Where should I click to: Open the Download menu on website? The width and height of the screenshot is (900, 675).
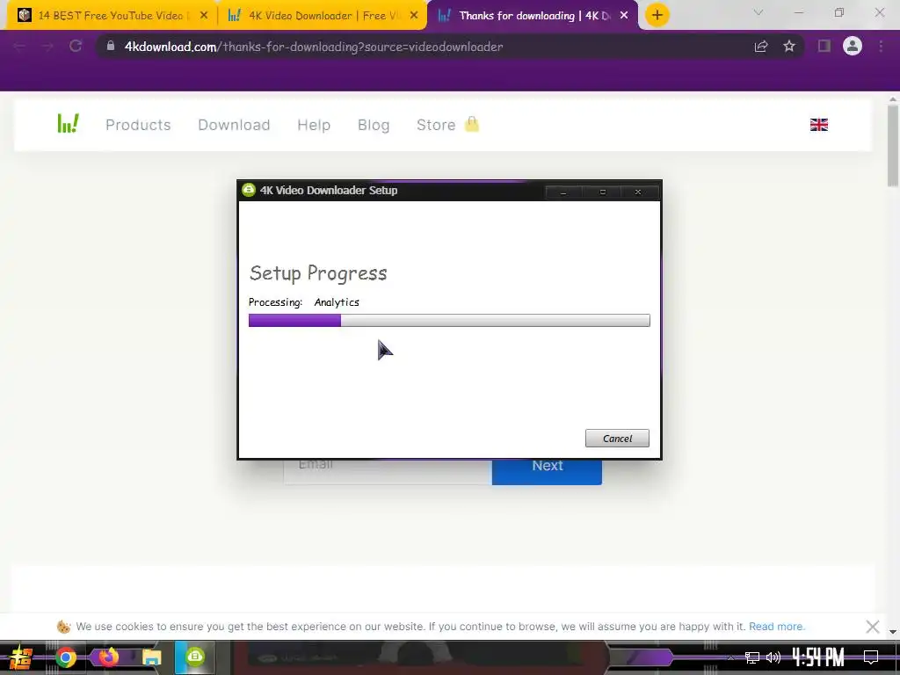click(x=234, y=125)
